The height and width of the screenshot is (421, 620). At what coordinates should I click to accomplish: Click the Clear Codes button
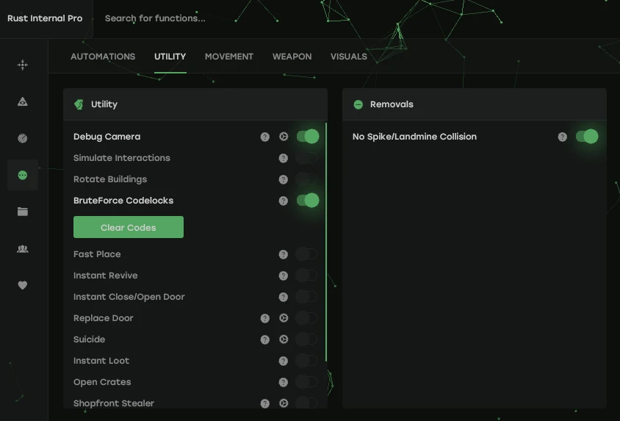(129, 227)
